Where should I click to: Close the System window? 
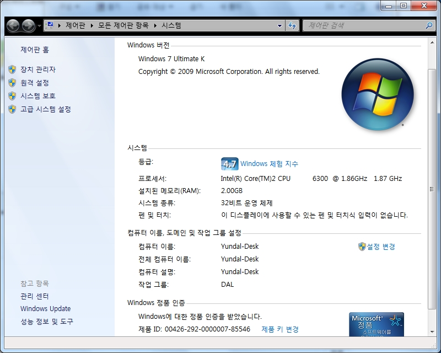[424, 6]
